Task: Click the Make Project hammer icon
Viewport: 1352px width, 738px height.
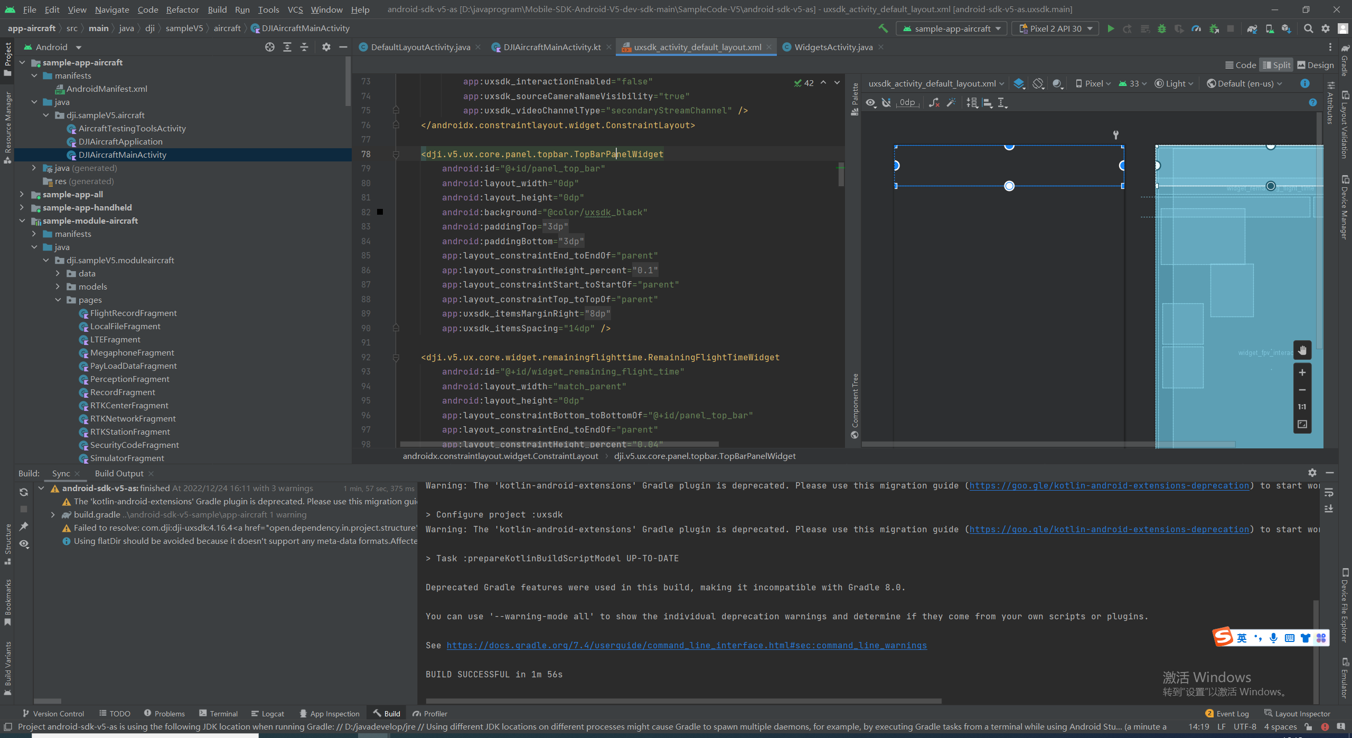Action: coord(882,28)
